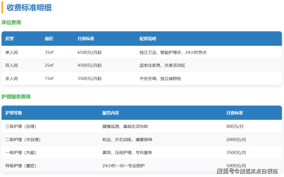Select the 三级护理（自理） row

click(21, 126)
